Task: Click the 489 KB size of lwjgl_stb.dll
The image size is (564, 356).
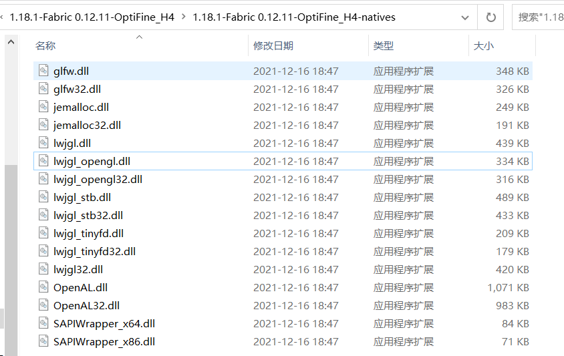Action: point(513,198)
